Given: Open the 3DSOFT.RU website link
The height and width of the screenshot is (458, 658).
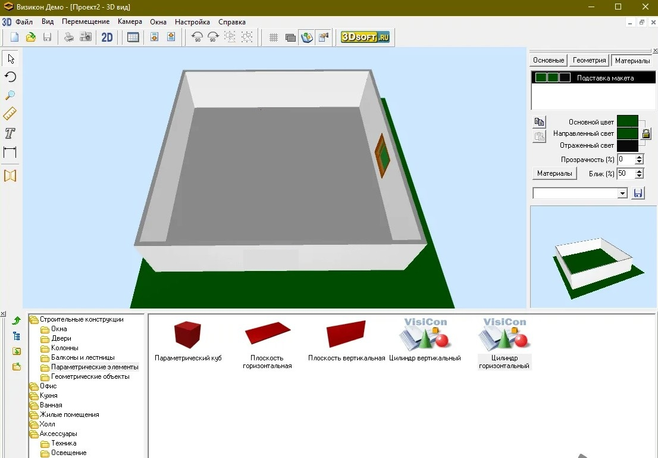Looking at the screenshot, I should point(365,37).
